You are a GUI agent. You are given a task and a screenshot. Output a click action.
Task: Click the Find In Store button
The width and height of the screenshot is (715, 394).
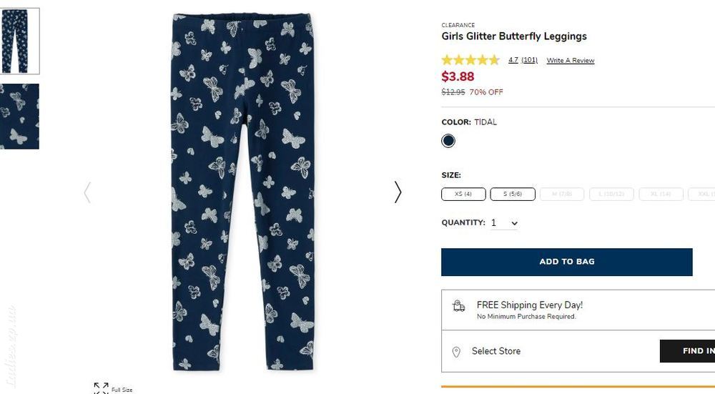coord(688,350)
